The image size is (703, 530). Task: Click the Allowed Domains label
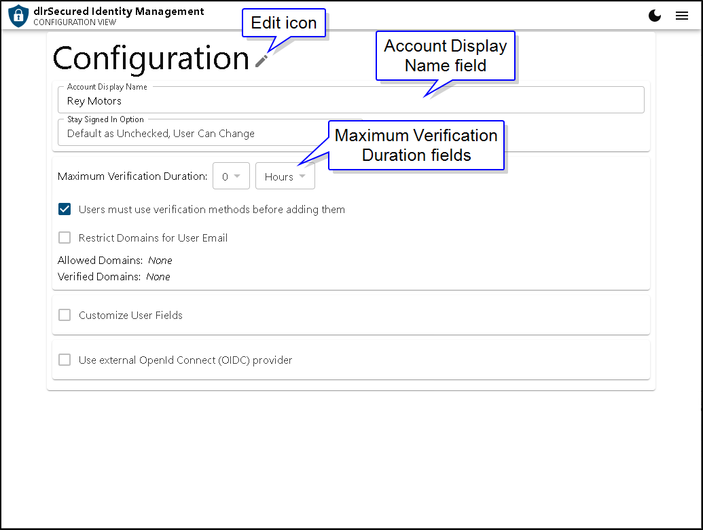point(100,261)
